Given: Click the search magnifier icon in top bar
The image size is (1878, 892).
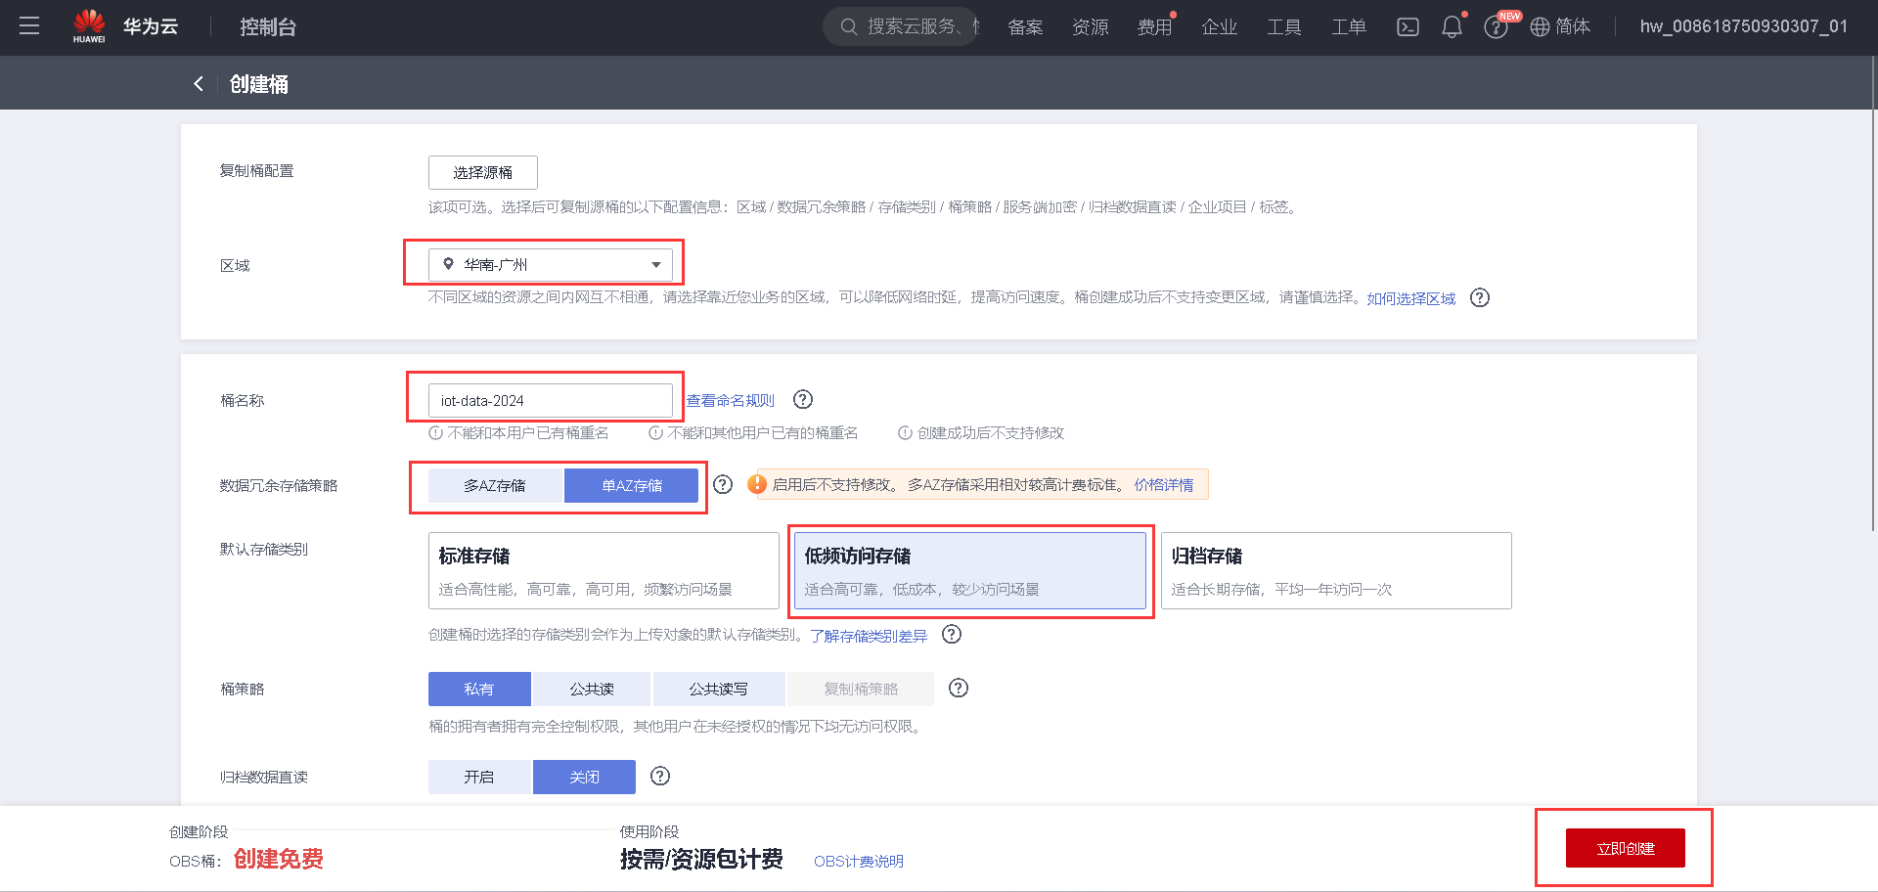Looking at the screenshot, I should [x=848, y=26].
